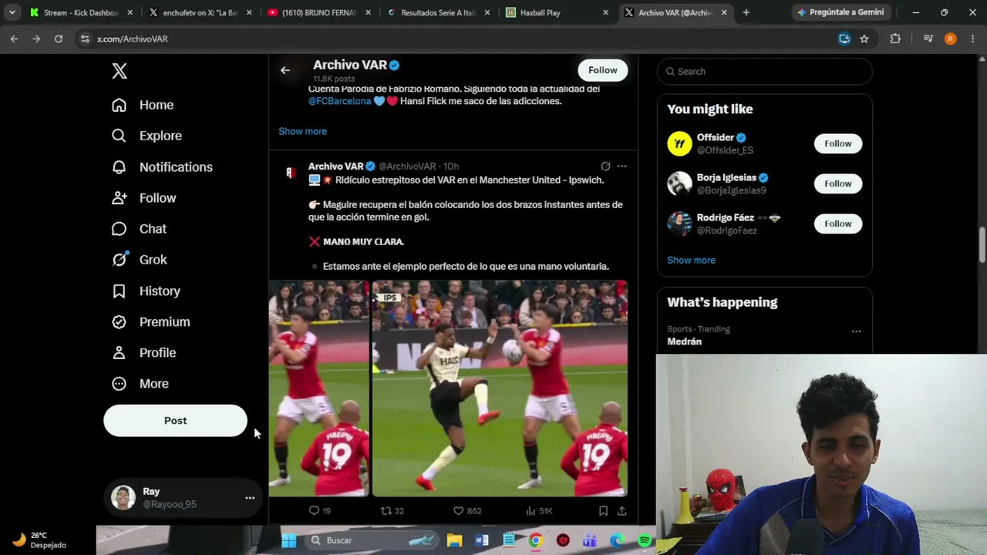This screenshot has height=555, width=987.
Task: Open the post timestamp 10h
Action: click(451, 166)
